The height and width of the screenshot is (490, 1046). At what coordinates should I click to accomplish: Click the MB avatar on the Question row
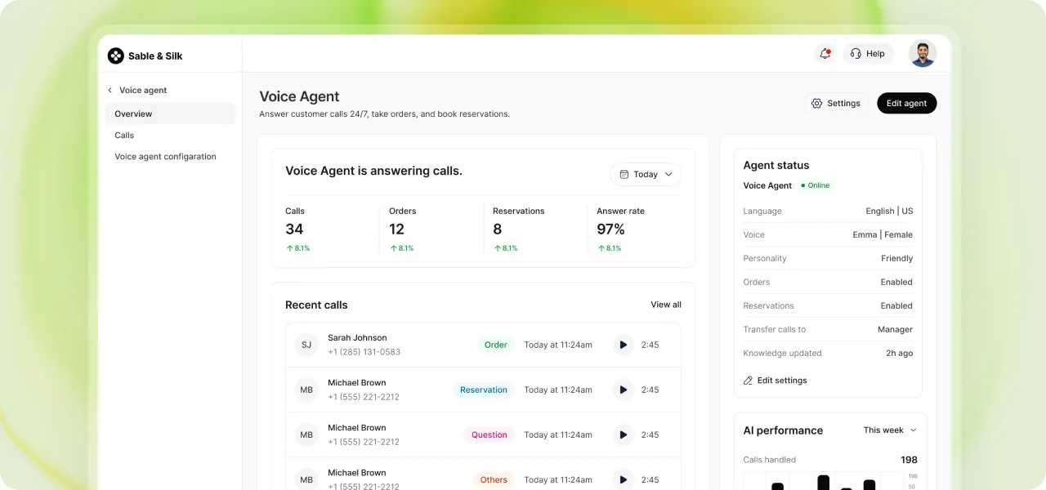[306, 434]
